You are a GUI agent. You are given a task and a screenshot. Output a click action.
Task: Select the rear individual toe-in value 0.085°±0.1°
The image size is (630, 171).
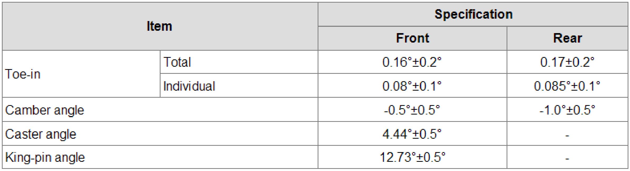[567, 86]
